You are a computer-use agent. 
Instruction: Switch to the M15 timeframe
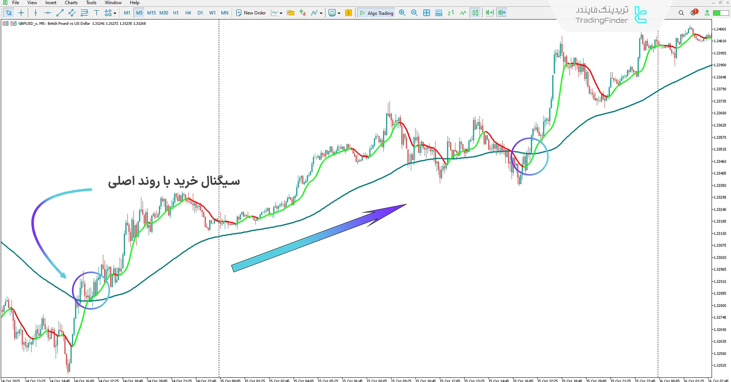point(152,13)
